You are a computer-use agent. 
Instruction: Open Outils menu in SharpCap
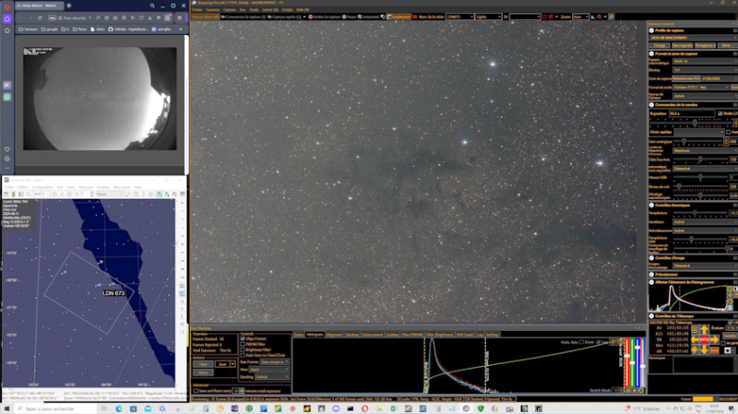pyautogui.click(x=255, y=10)
